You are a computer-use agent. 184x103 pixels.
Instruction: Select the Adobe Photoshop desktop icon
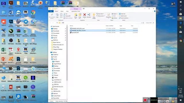(11, 23)
